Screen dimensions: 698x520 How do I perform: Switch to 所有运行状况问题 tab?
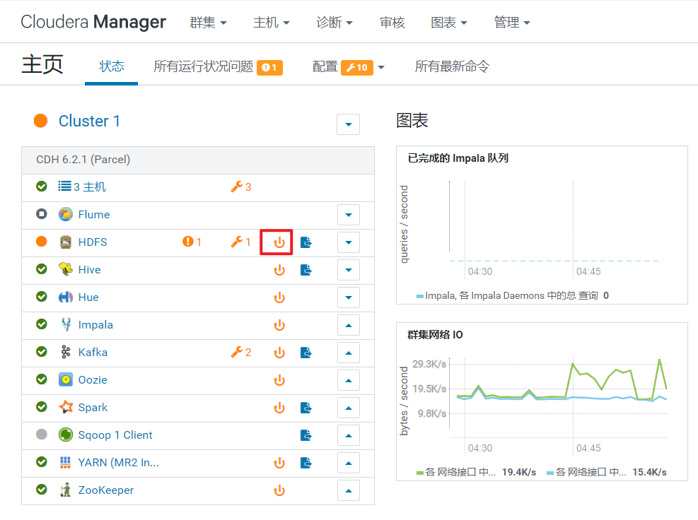(x=218, y=66)
